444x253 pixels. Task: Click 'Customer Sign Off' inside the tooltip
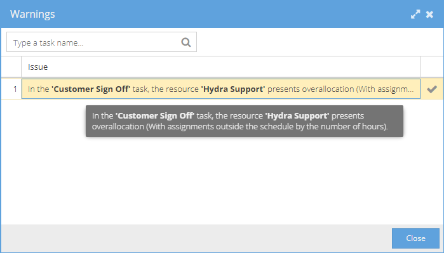tap(155, 115)
